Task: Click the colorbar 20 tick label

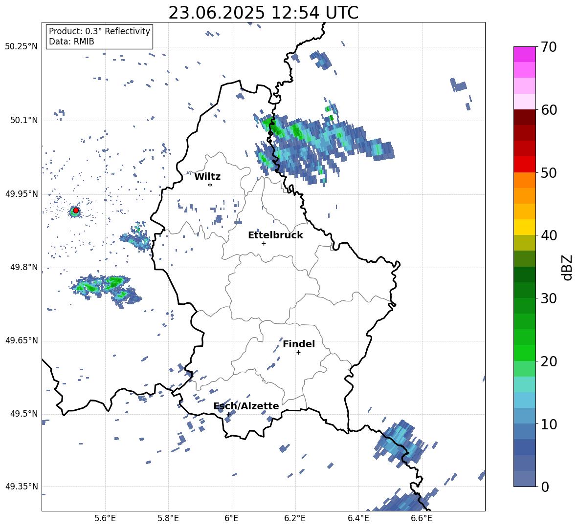Action: tap(549, 361)
